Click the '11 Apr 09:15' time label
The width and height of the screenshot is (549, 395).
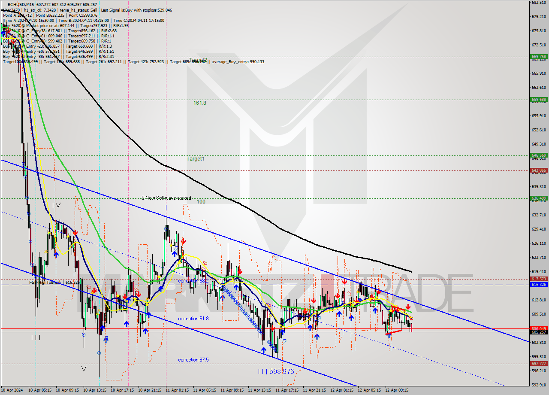click(232, 390)
